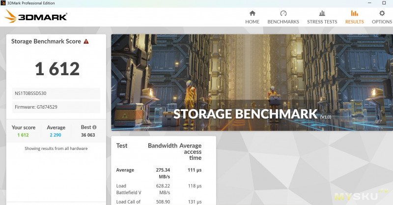The width and height of the screenshot is (393, 205).
Task: Click the Stress Tests bar icon
Action: 322,13
